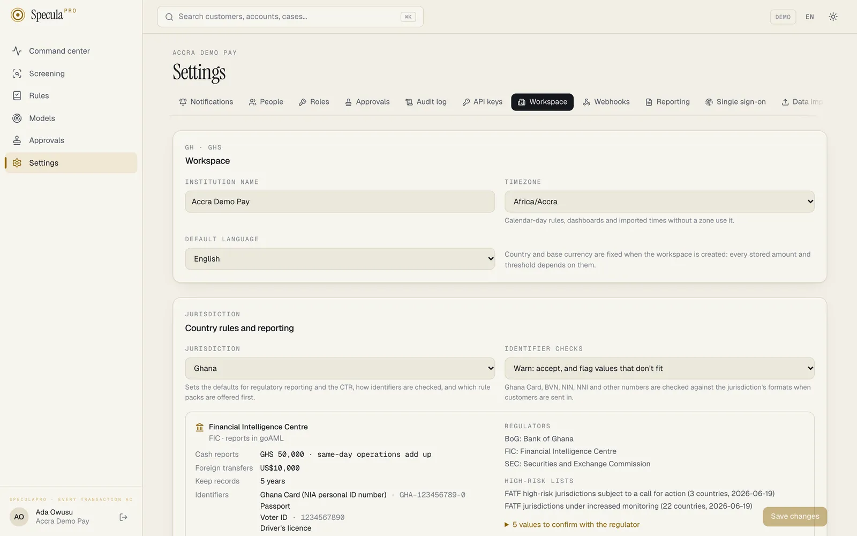
Task: Click the Ada Owusu AO avatar
Action: click(x=19, y=517)
